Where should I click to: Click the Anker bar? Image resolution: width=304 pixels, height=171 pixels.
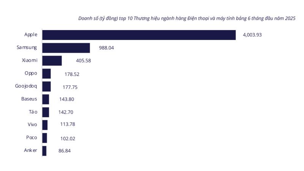click(x=44, y=151)
